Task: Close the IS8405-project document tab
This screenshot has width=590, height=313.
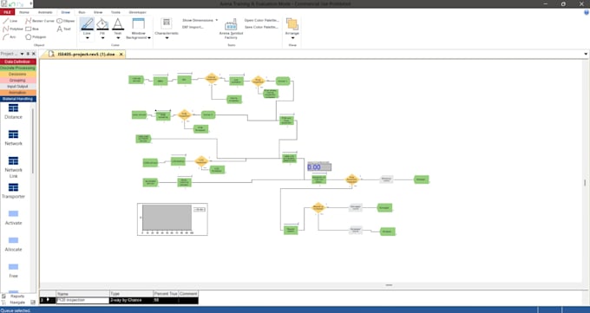Action: click(121, 54)
